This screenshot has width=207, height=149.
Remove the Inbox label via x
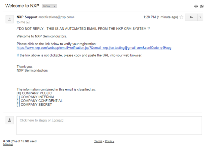[54, 6]
